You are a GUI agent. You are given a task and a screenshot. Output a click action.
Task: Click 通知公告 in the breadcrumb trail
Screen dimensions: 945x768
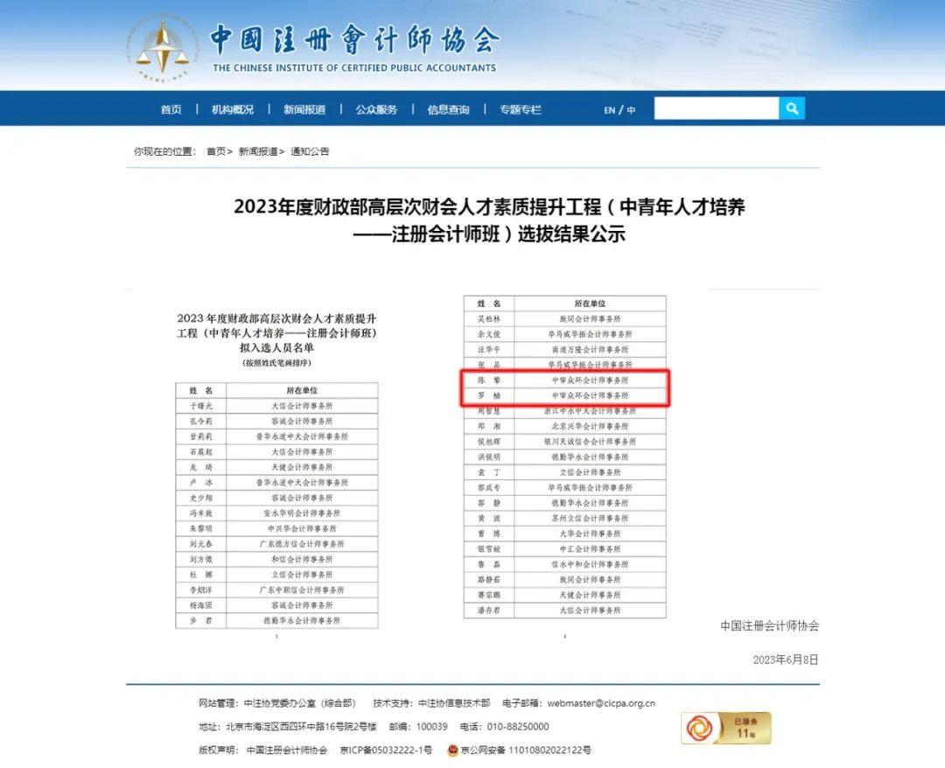coord(310,151)
